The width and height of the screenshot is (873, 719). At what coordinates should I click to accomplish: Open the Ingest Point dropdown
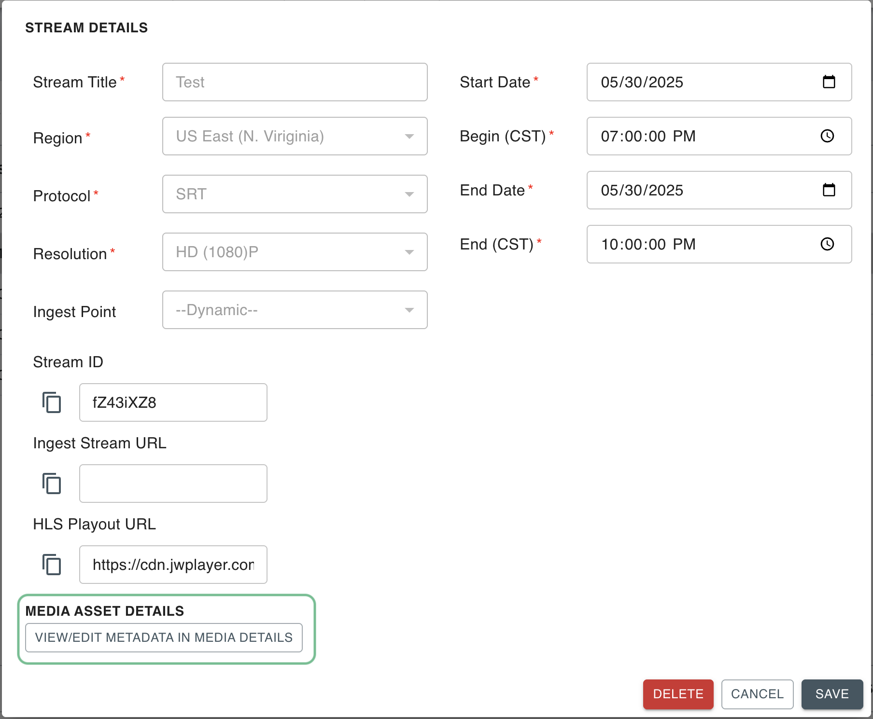tap(409, 310)
